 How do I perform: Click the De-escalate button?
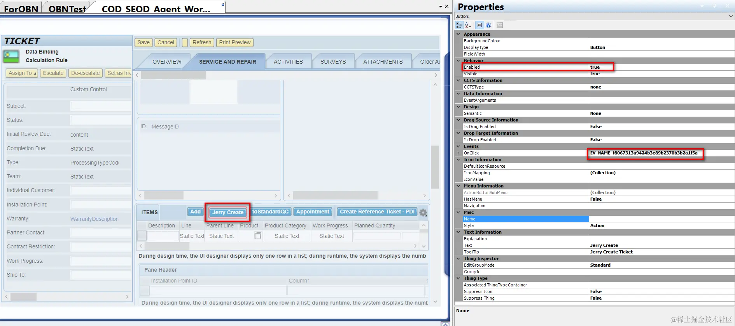pyautogui.click(x=86, y=73)
